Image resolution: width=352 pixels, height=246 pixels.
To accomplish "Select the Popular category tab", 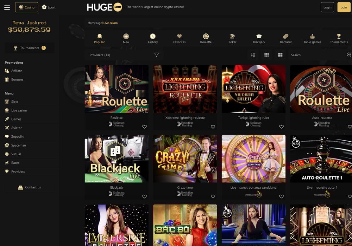I will point(100,39).
